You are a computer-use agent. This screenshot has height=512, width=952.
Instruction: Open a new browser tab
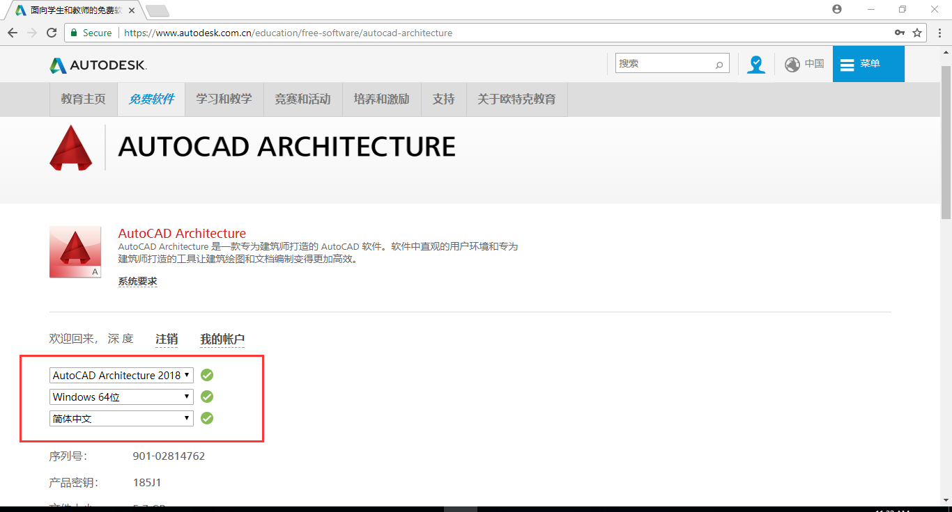click(x=158, y=10)
